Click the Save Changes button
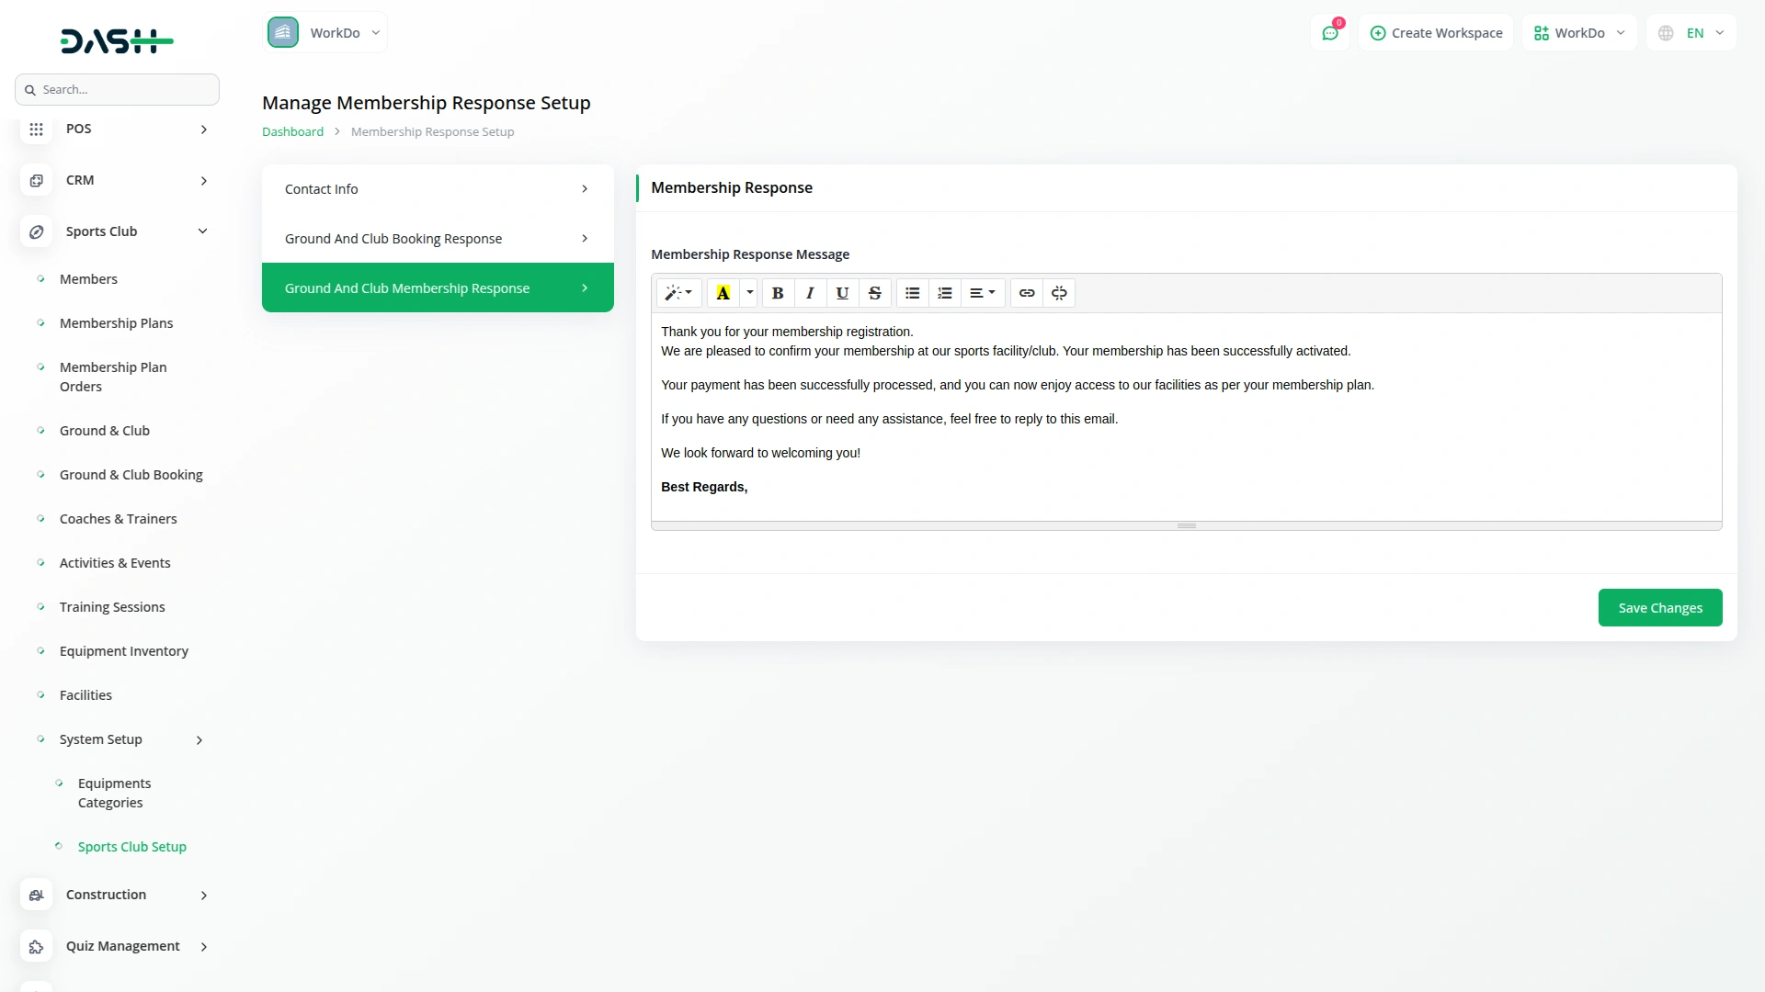This screenshot has width=1765, height=992. (x=1659, y=608)
